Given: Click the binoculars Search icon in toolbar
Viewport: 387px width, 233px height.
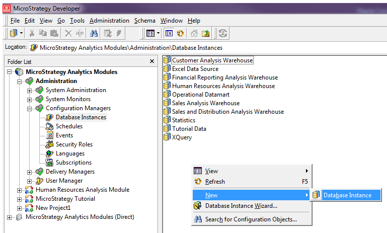Looking at the screenshot, I should (x=94, y=33).
